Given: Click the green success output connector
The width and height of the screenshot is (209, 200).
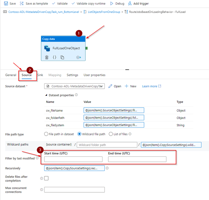Looking at the screenshot, I should coord(86,48).
